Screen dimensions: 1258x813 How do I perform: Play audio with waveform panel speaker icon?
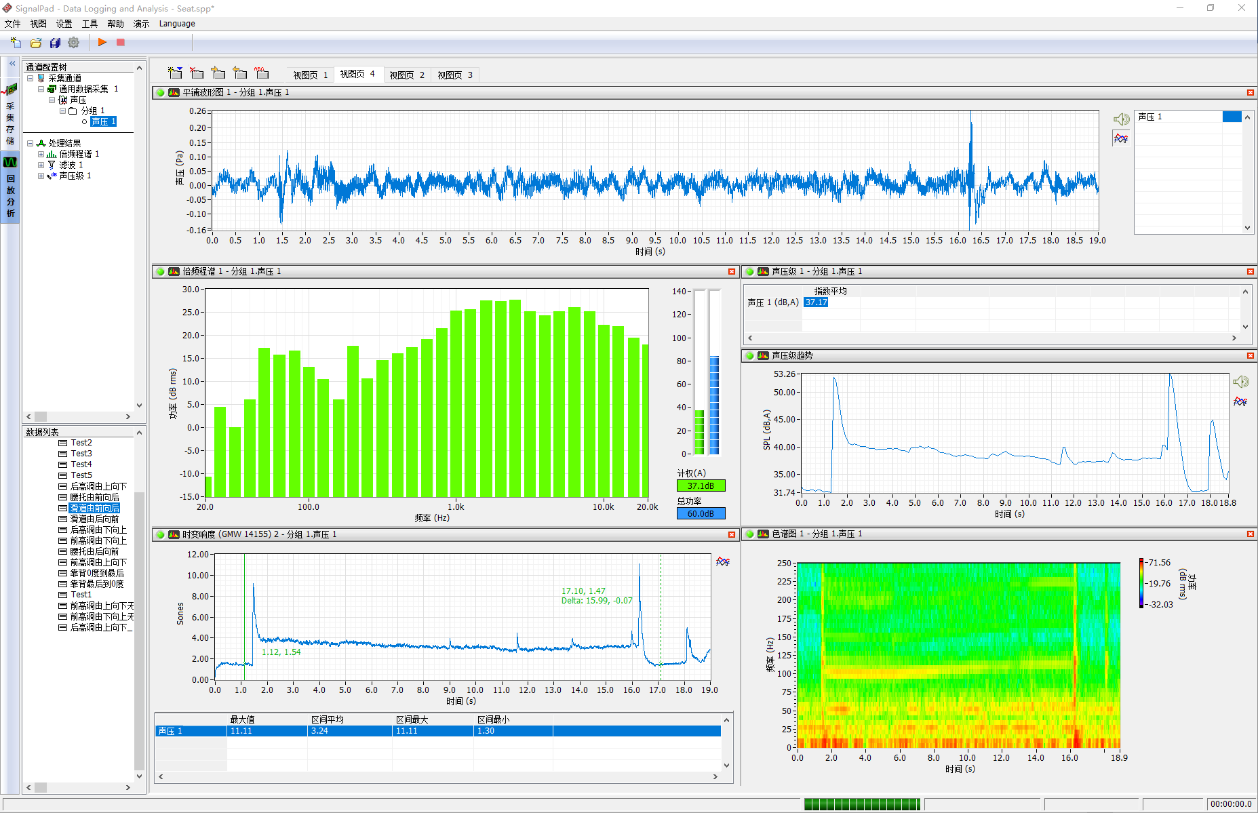1121,119
